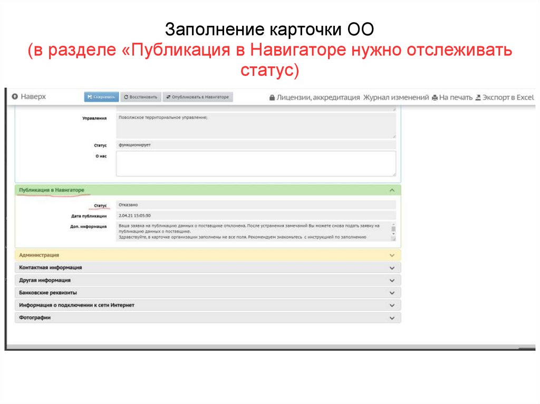Screen dimensions: 540x404
Task: Click the printer icon for На печать
Action: (x=435, y=97)
